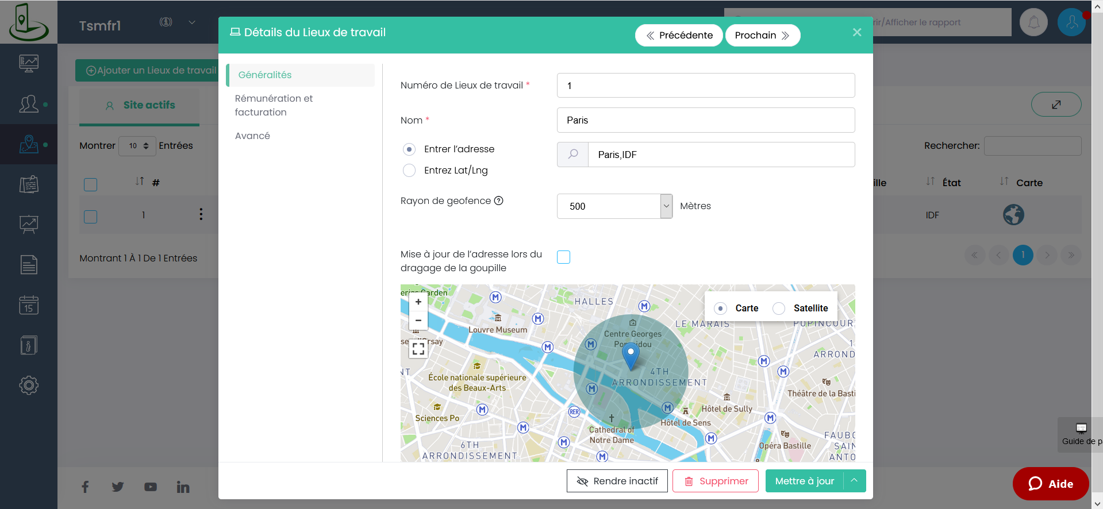Click the geofence radius help icon
The width and height of the screenshot is (1103, 509).
coord(499,200)
